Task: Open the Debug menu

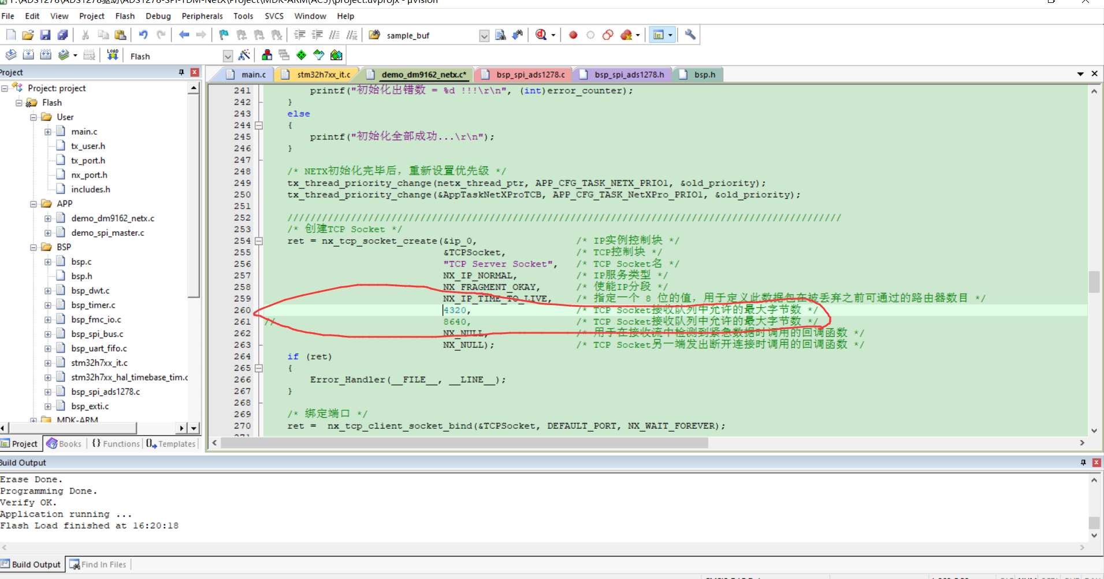Action: tap(158, 16)
